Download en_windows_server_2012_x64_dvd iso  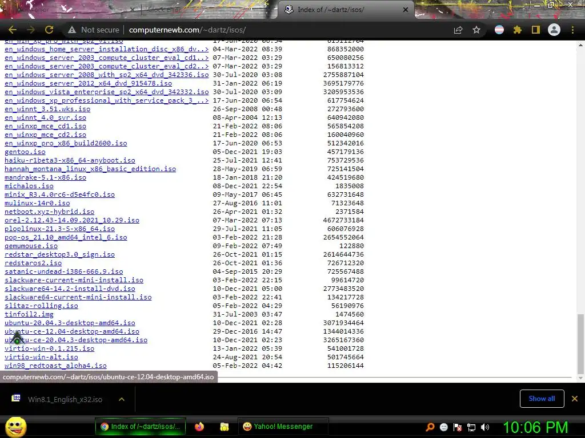[x=89, y=83]
